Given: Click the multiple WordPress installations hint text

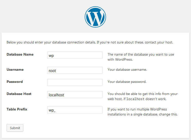Looking at the screenshot, I should 142,112.
